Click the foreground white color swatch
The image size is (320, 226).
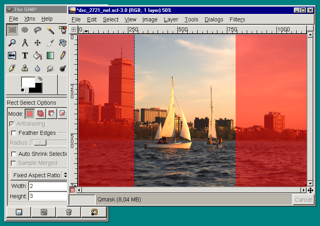(28, 82)
